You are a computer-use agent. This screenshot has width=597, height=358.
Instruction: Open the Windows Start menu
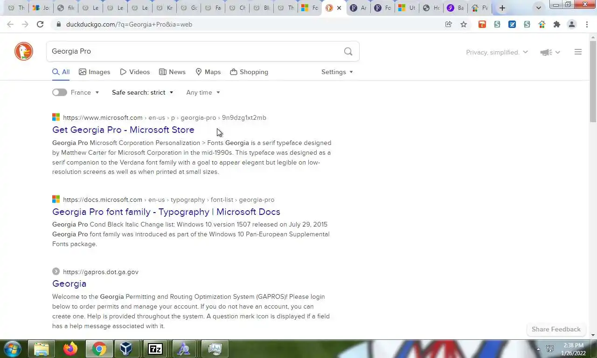point(13,349)
